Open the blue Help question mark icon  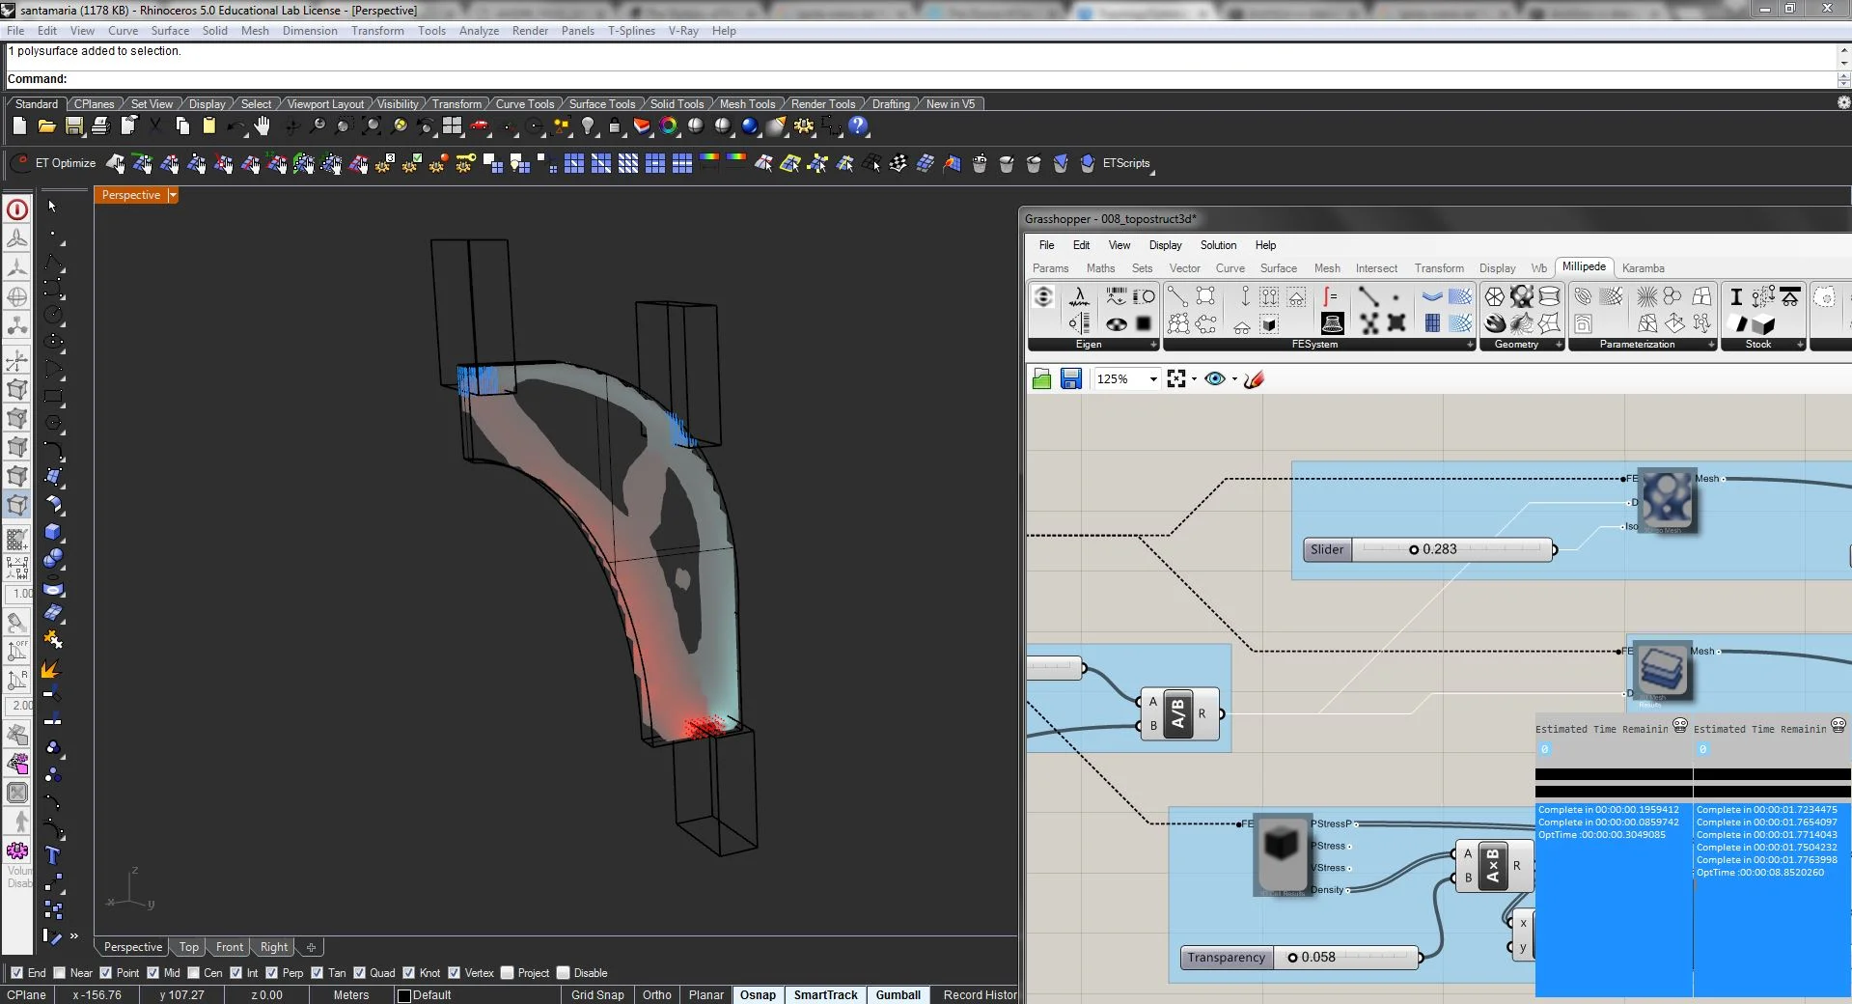(x=858, y=125)
